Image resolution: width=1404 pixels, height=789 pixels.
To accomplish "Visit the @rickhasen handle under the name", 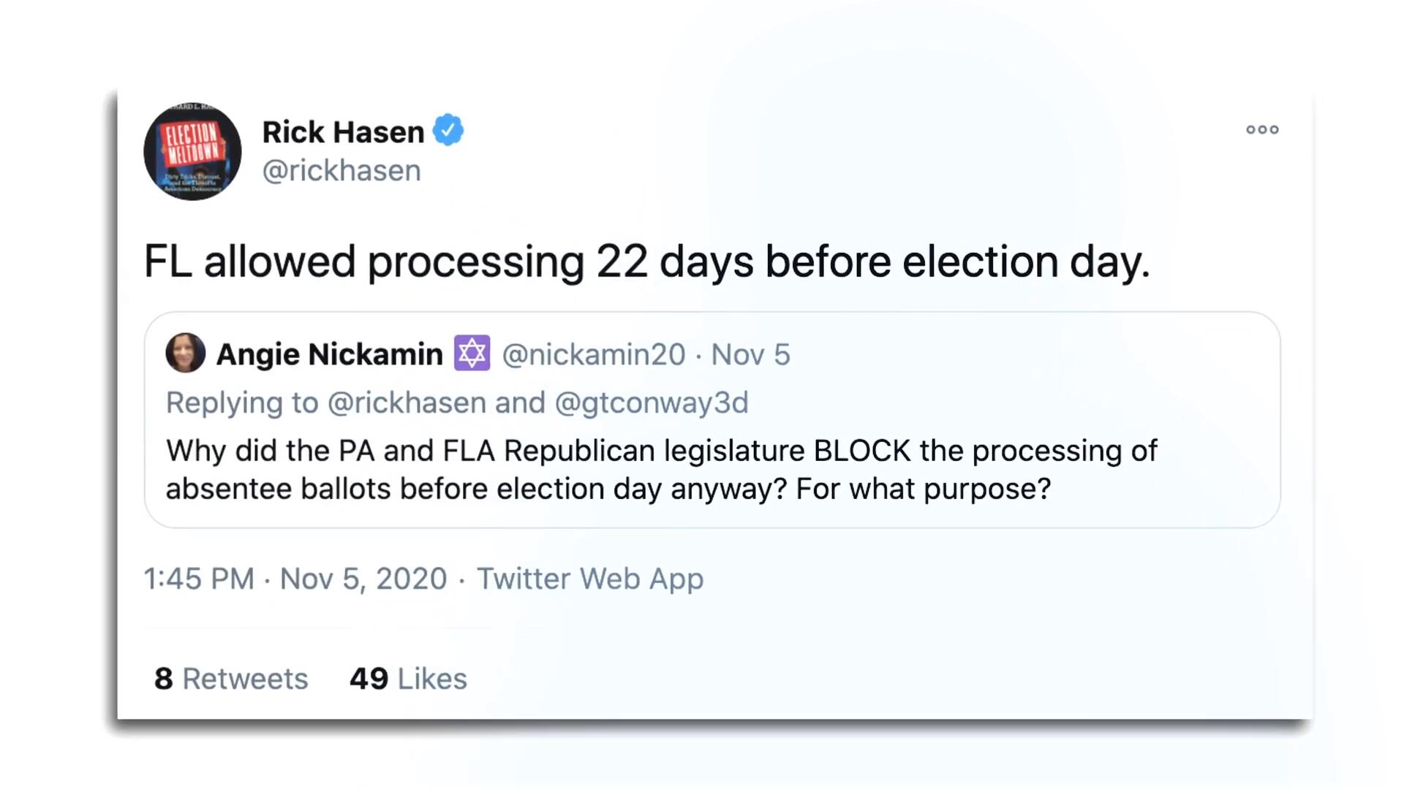I will [x=341, y=171].
